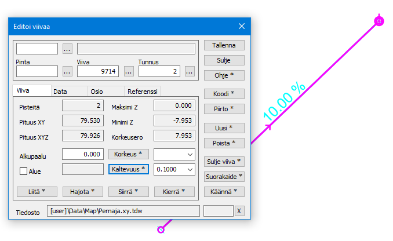This screenshot has width=393, height=241.
Task: Click the X button beside the Tiedosto path
Action: pyautogui.click(x=239, y=211)
